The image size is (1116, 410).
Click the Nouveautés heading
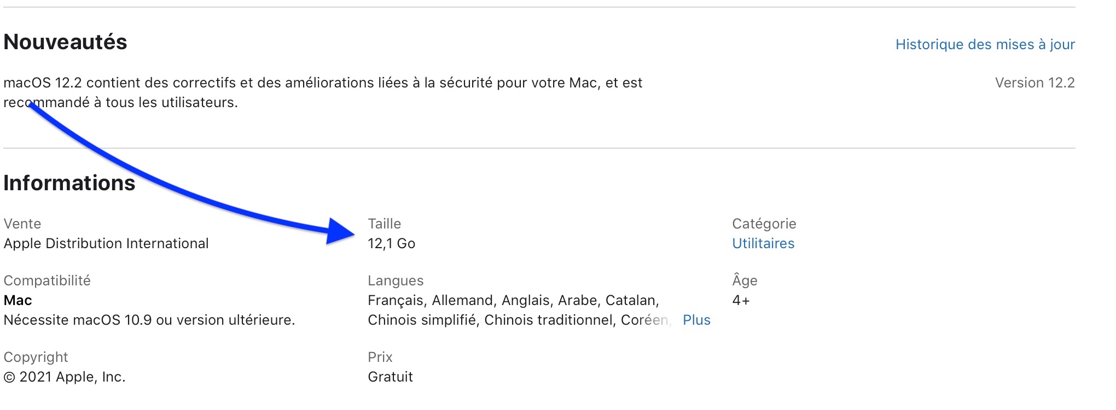[65, 42]
